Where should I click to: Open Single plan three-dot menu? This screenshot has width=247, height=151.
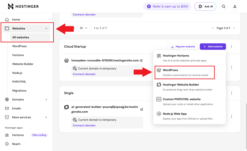232,93
